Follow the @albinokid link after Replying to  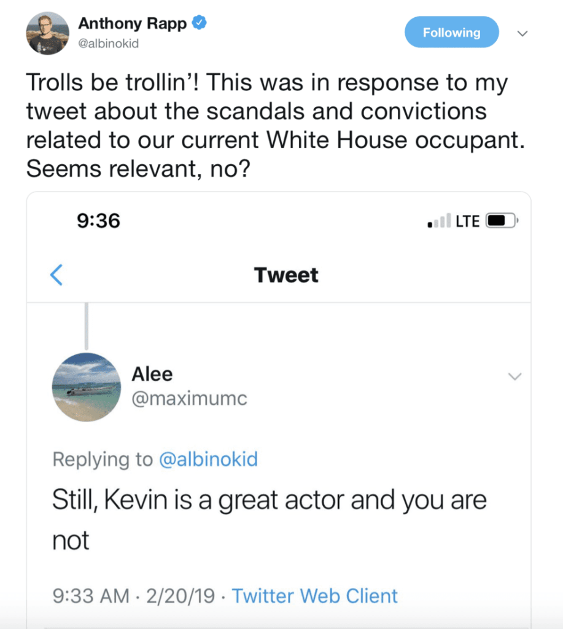(x=208, y=459)
